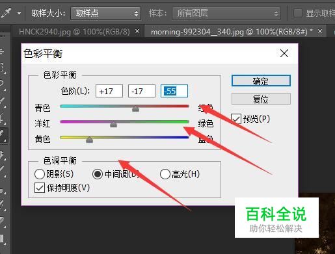
Task: Close the HNCK2940.jpg tab
Action: click(x=137, y=31)
